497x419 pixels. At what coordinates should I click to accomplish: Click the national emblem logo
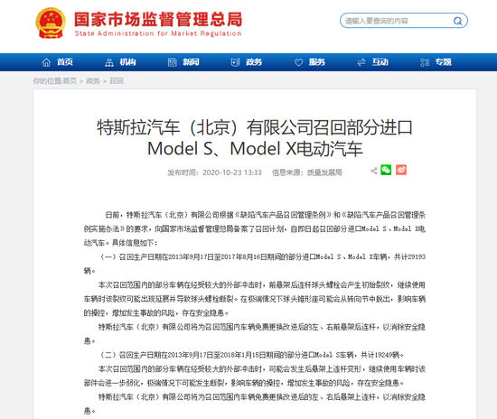51,23
